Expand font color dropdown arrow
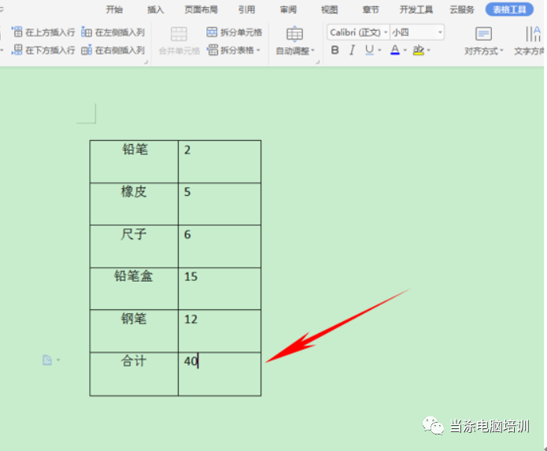This screenshot has width=547, height=451. (x=405, y=50)
